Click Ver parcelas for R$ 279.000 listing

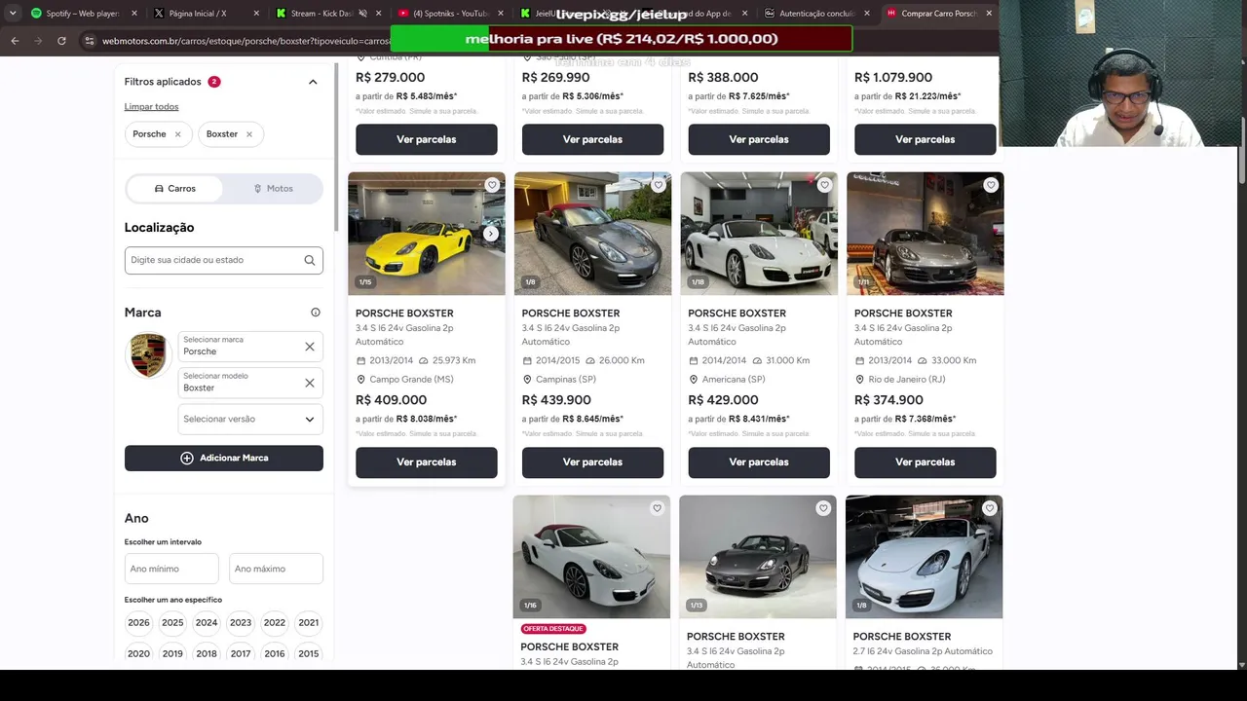pos(427,139)
